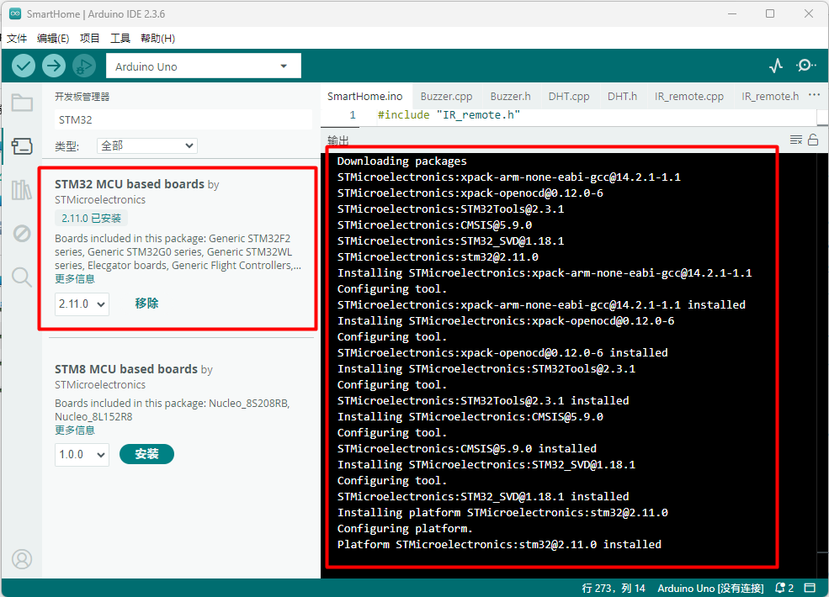829x597 pixels.
Task: Open the Arduino Uno board selector dropdown
Action: (202, 65)
